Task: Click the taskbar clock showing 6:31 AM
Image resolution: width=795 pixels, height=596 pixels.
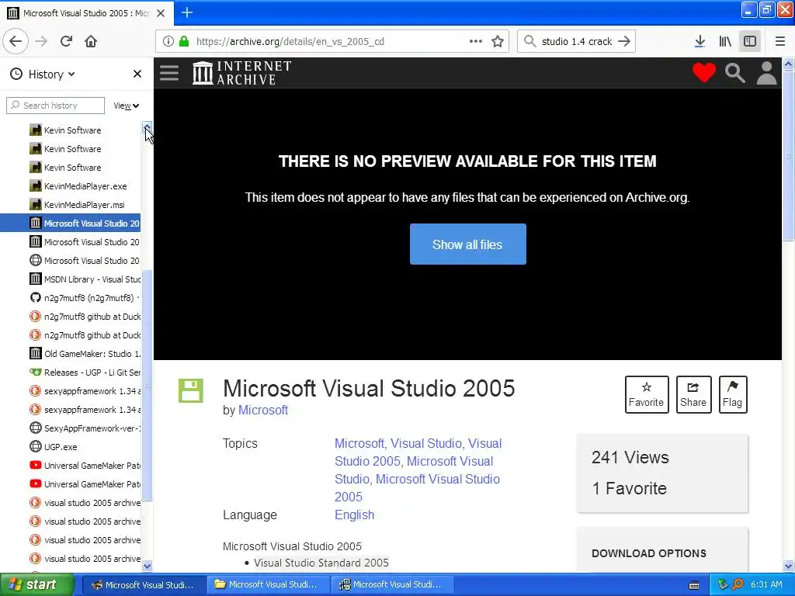Action: tap(766, 585)
